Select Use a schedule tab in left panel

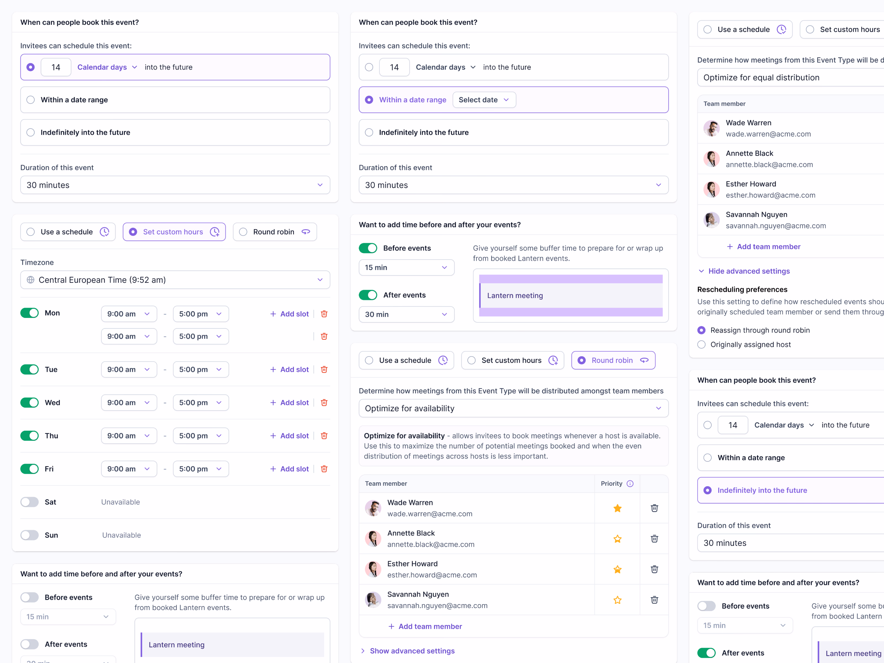[x=68, y=232]
